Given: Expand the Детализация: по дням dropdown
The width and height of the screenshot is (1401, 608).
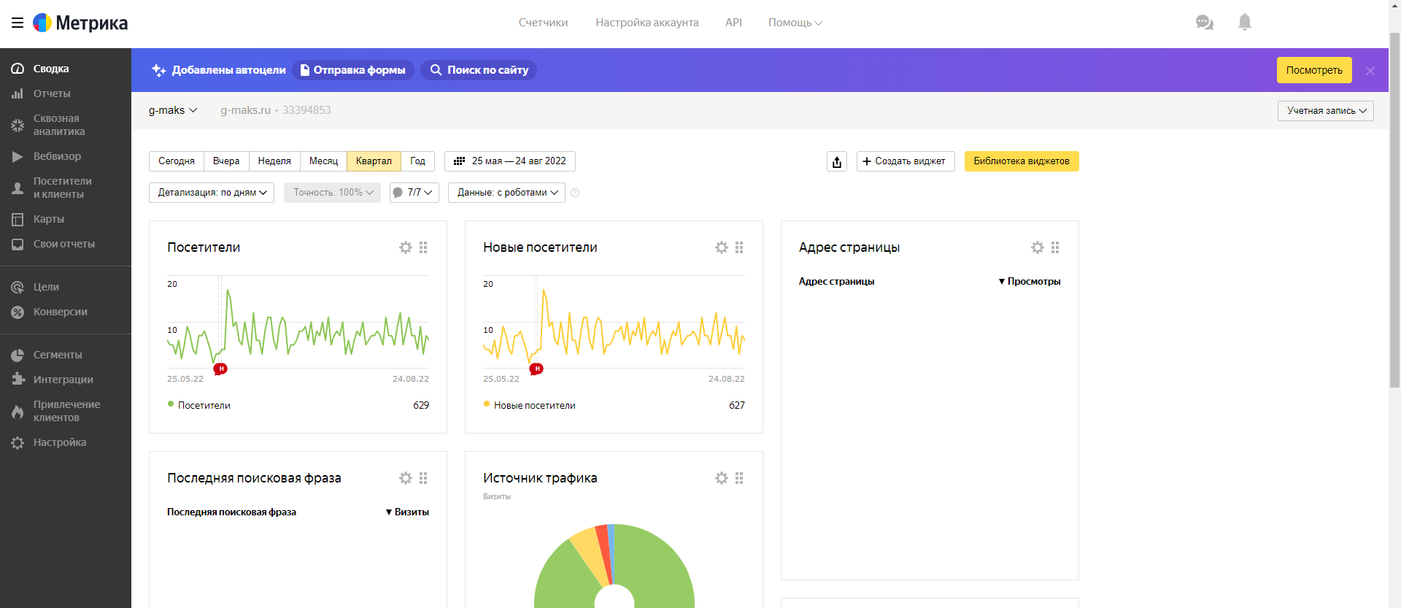Looking at the screenshot, I should [x=212, y=193].
